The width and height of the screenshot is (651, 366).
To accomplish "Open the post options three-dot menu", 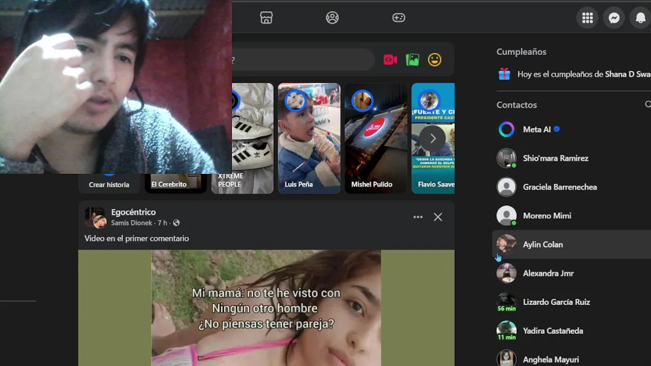I will [x=418, y=217].
